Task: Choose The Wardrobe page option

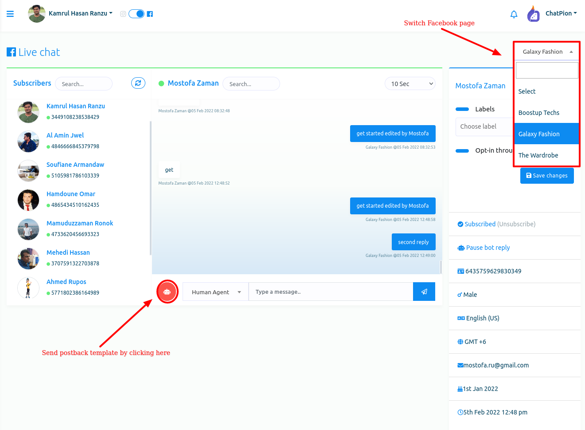Action: (547, 155)
